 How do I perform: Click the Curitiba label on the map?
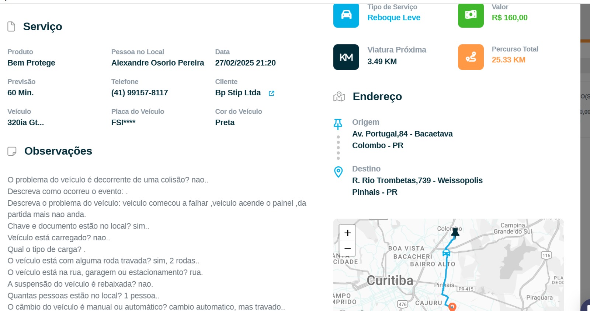(390, 280)
